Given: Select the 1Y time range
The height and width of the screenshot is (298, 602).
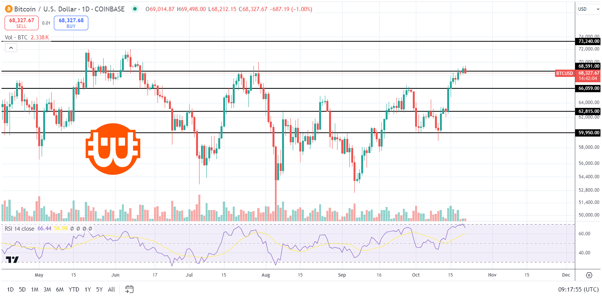Looking at the screenshot, I should click(x=88, y=290).
